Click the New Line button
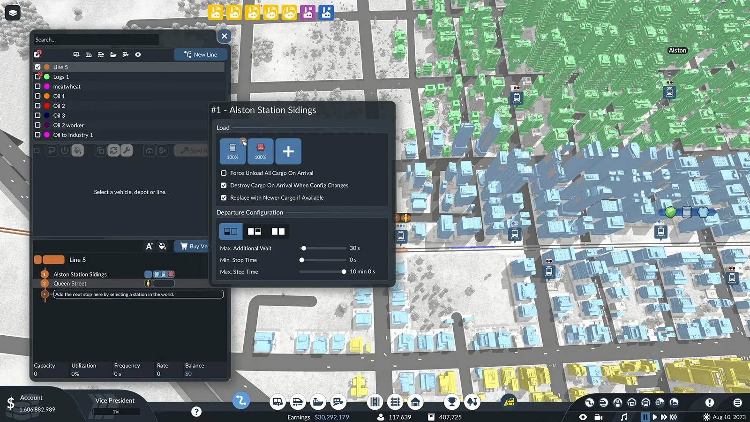The height and width of the screenshot is (422, 750). click(201, 54)
